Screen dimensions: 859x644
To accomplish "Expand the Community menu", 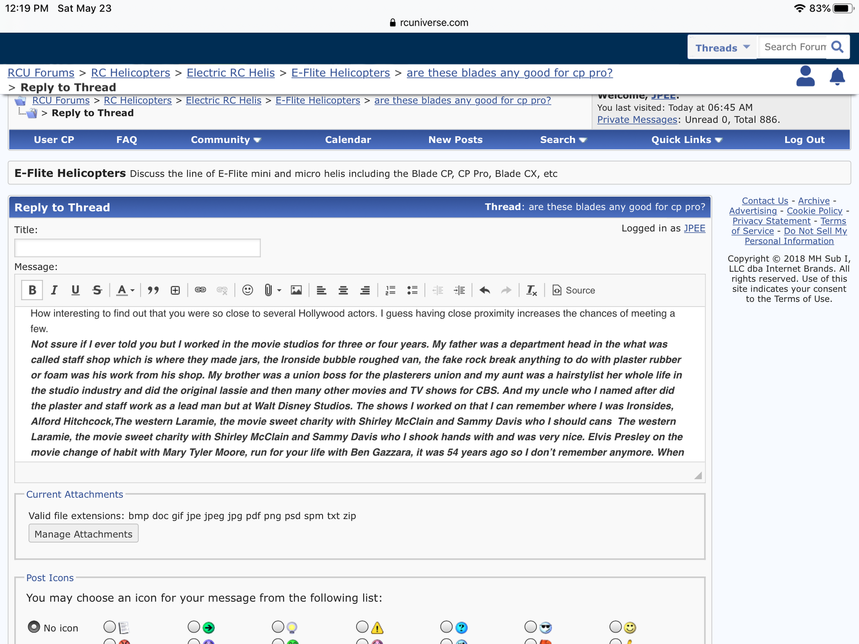I will click(x=226, y=140).
